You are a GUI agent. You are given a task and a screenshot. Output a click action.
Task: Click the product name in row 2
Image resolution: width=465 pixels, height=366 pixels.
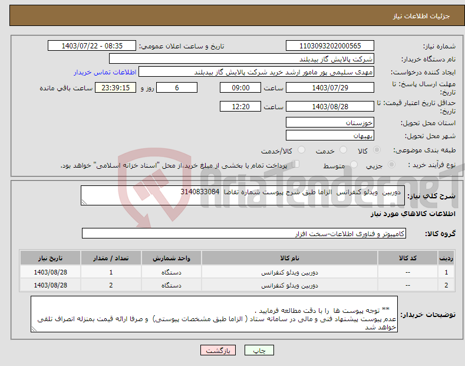(289, 286)
